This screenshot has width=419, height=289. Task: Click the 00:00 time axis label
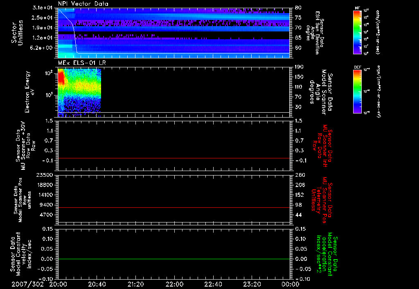[x=291, y=284]
